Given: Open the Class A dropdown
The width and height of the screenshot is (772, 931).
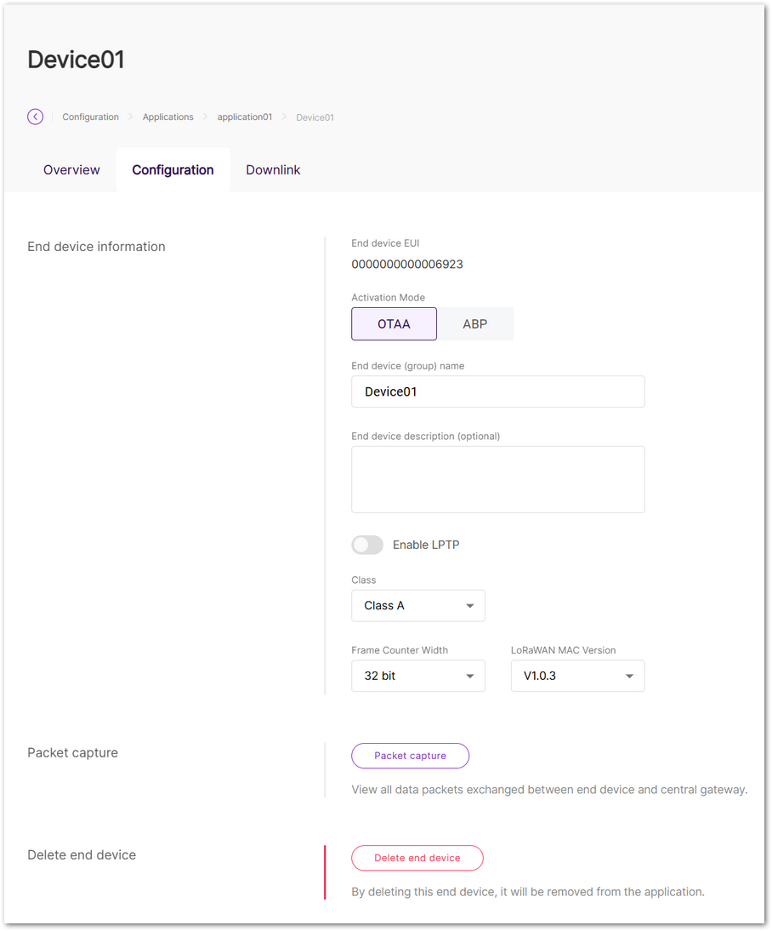Looking at the screenshot, I should (x=418, y=606).
